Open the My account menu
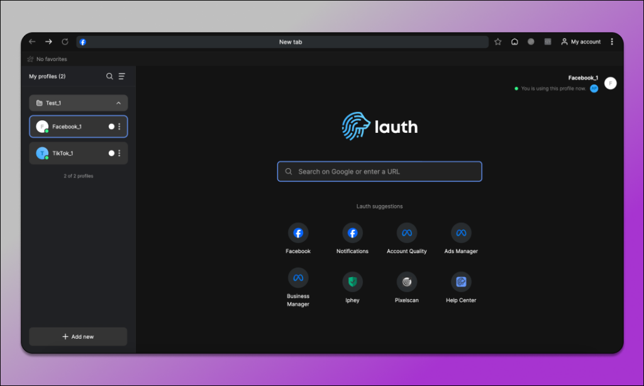The width and height of the screenshot is (644, 386). pyautogui.click(x=580, y=42)
